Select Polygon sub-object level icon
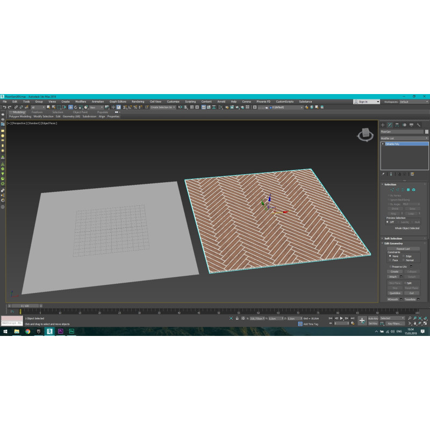 tap(408, 190)
